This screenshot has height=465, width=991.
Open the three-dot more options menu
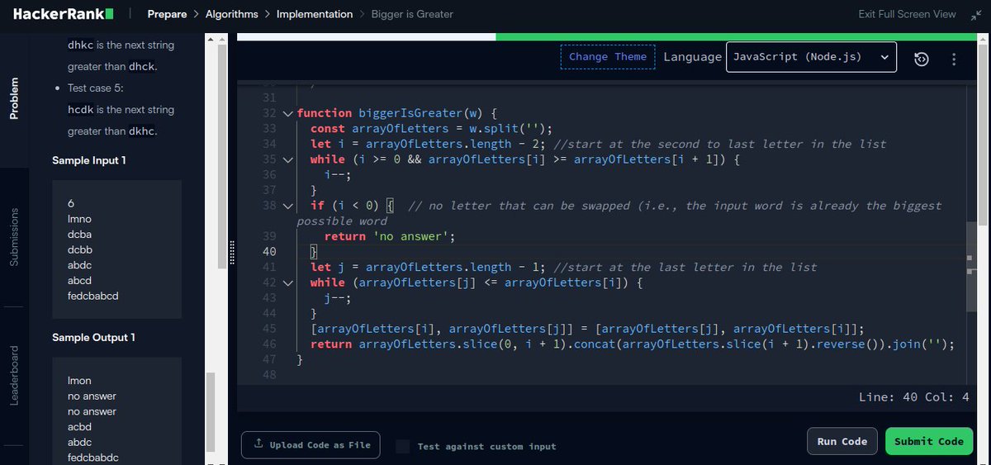coord(954,59)
